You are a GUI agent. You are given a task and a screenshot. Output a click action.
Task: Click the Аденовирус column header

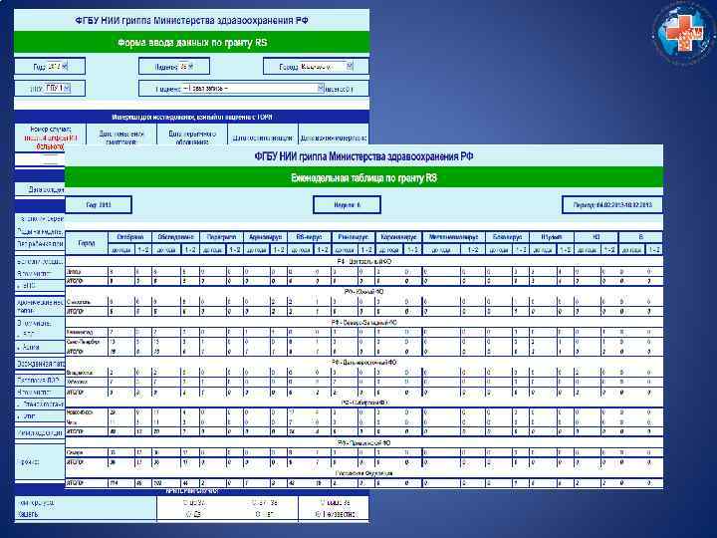[266, 237]
